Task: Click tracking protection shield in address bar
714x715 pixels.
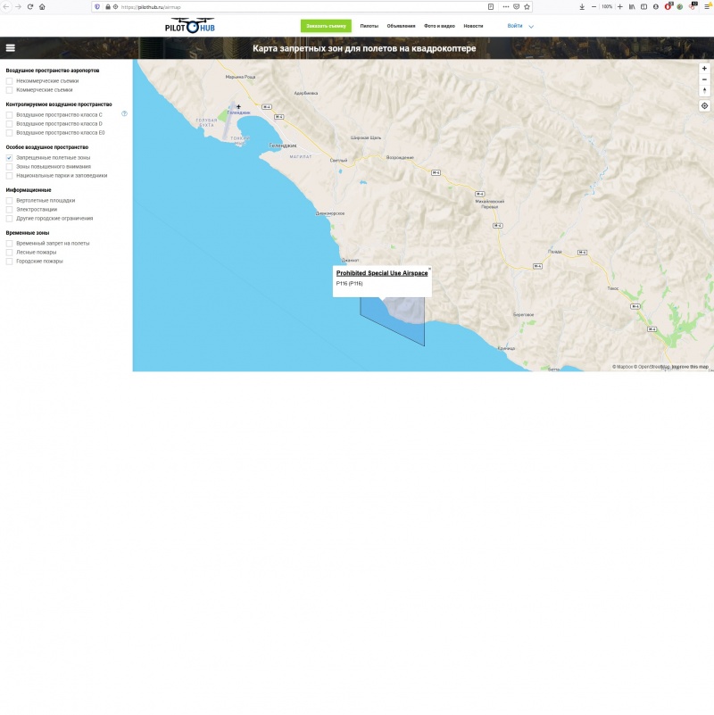Action: click(97, 7)
